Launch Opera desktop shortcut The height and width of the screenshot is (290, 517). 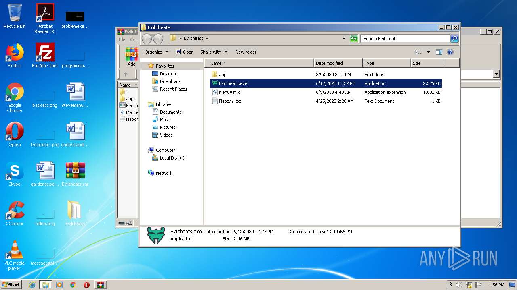(15, 135)
